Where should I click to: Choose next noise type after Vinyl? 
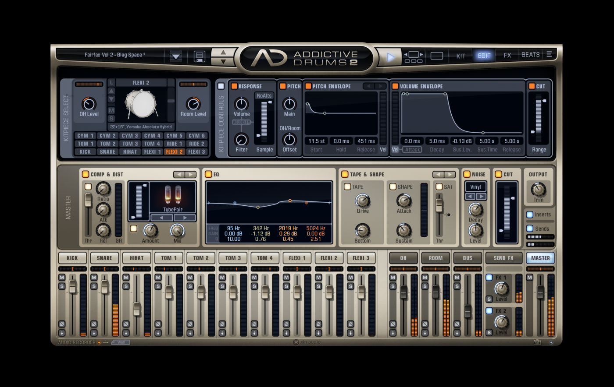(x=482, y=197)
